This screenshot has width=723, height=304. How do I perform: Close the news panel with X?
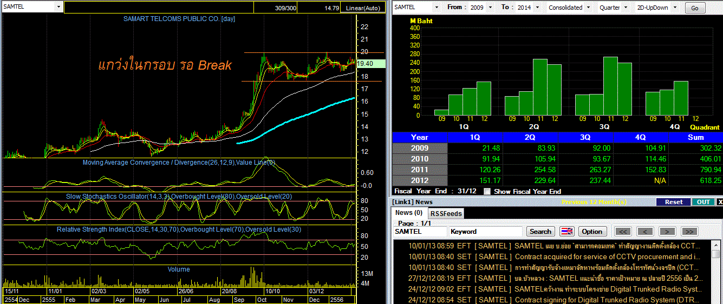720,202
